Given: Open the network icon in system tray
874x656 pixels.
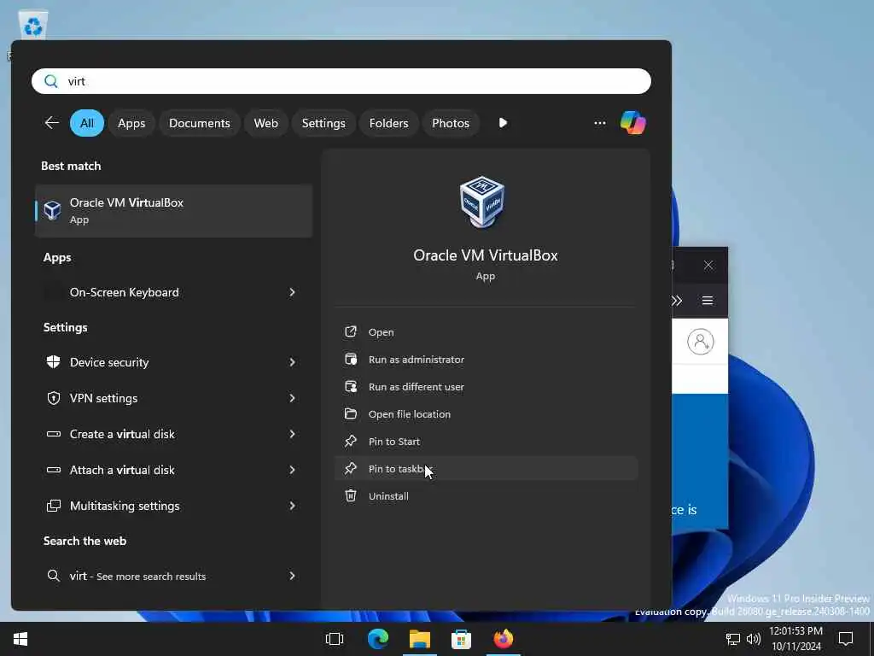Looking at the screenshot, I should [733, 639].
